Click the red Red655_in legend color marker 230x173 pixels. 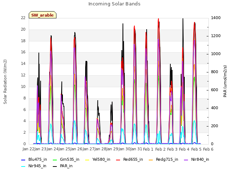pyautogui.click(x=118, y=160)
